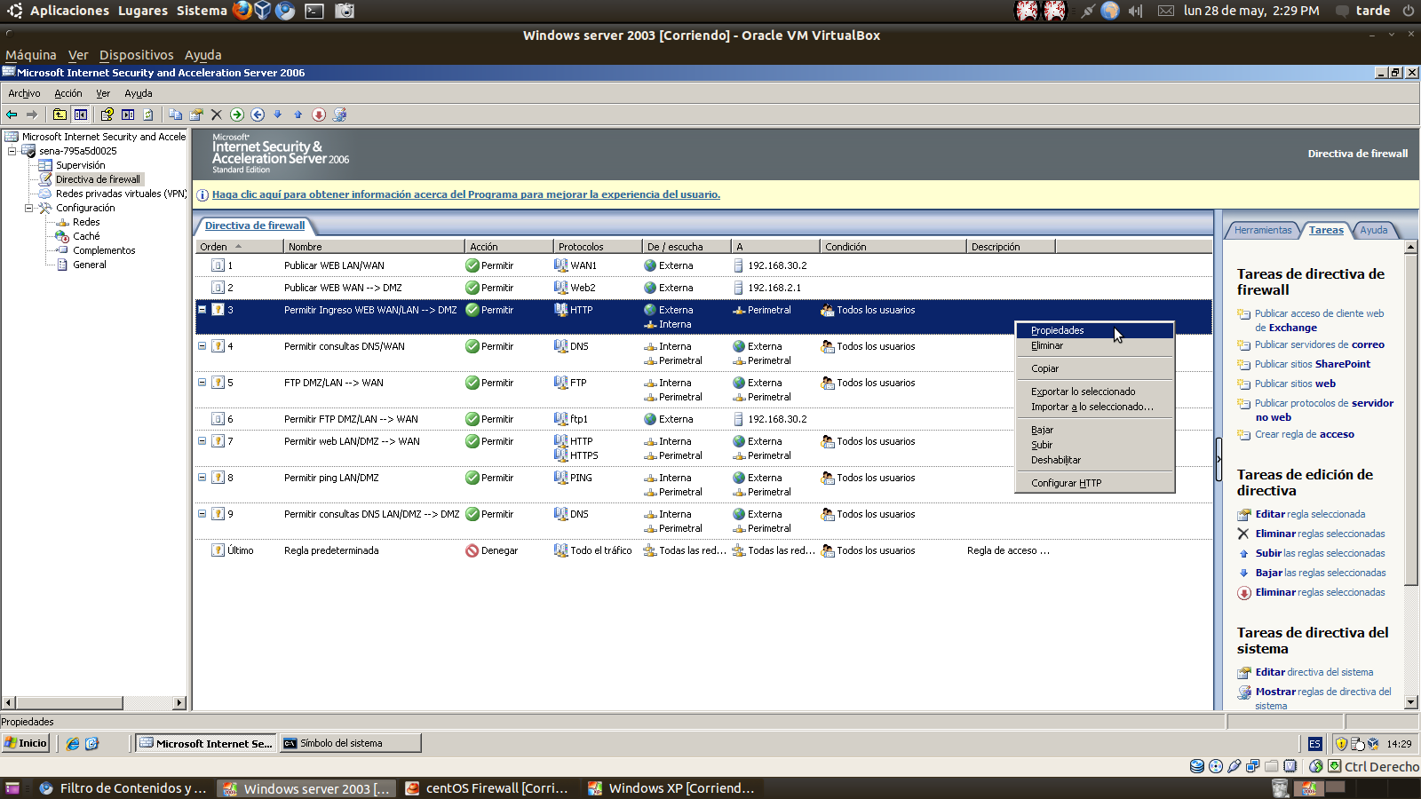Open VirtualBox Dispositivos menu
The height and width of the screenshot is (799, 1421).
coord(136,55)
